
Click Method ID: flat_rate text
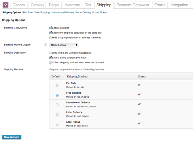[x=75, y=87]
